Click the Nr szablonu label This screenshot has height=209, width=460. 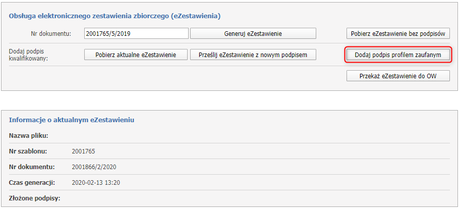[28, 151]
